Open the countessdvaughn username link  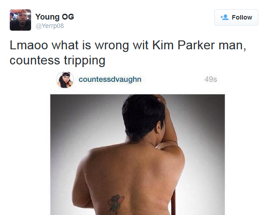[110, 80]
